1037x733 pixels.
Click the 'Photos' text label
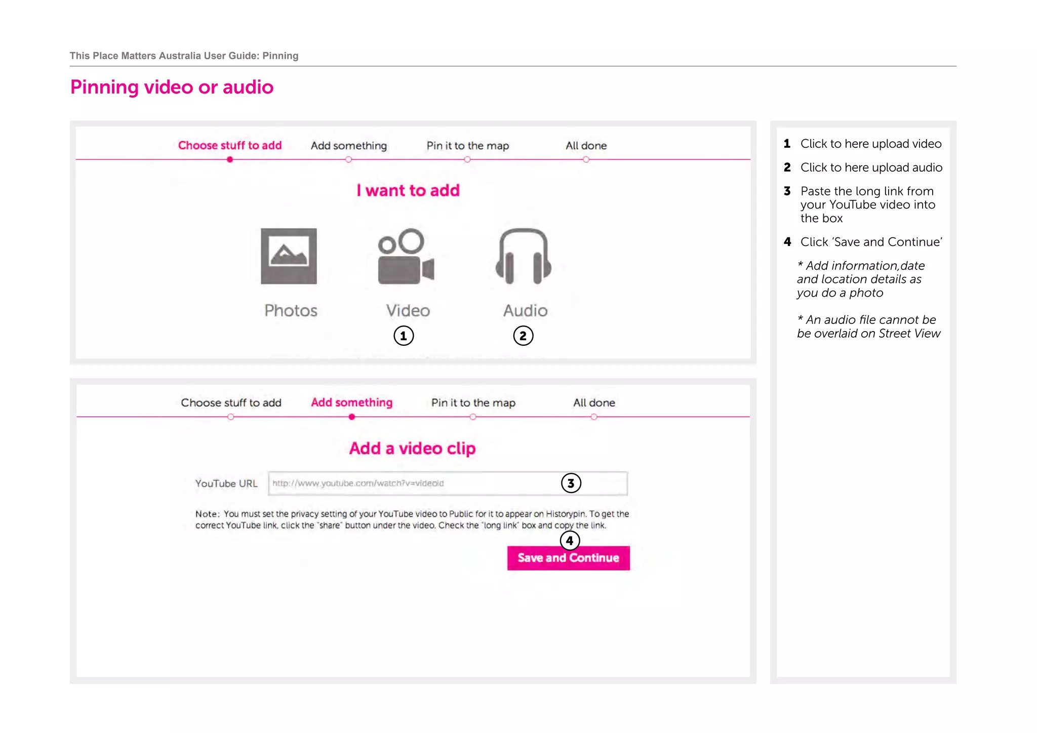pos(291,310)
